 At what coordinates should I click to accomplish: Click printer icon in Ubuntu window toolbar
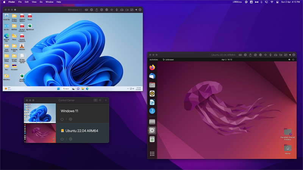coord(276,55)
